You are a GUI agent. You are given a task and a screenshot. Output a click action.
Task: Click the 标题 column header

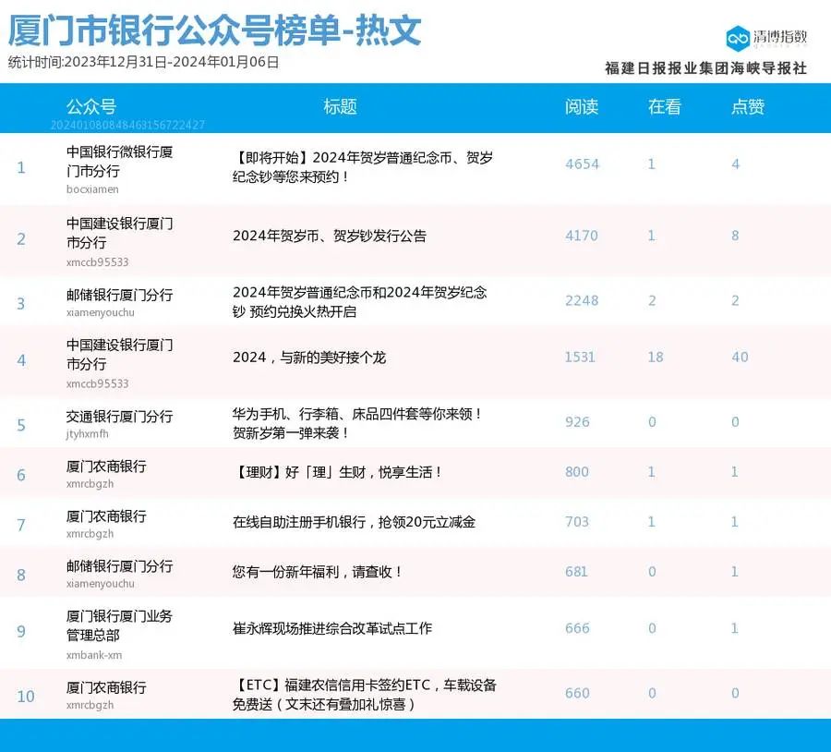pyautogui.click(x=340, y=106)
